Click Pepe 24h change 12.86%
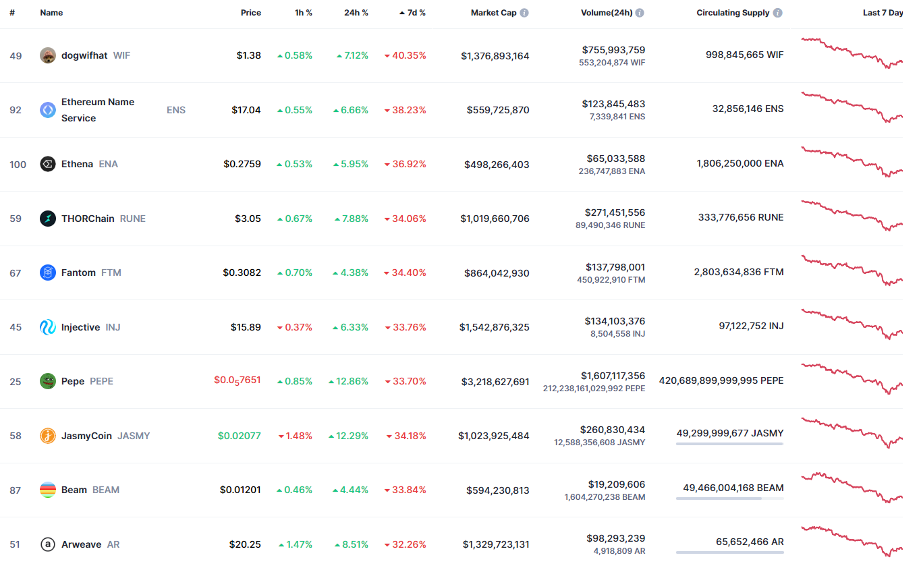Image resolution: width=921 pixels, height=570 pixels. point(349,381)
